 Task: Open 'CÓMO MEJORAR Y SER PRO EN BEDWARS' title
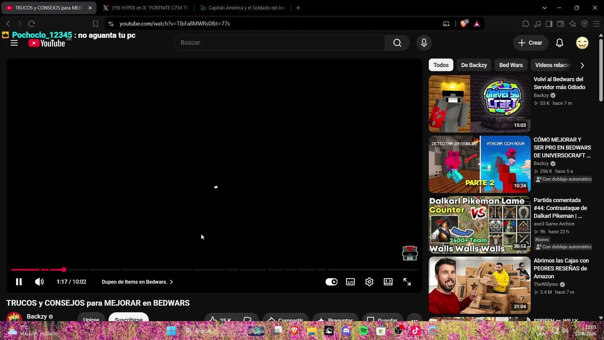(x=562, y=147)
